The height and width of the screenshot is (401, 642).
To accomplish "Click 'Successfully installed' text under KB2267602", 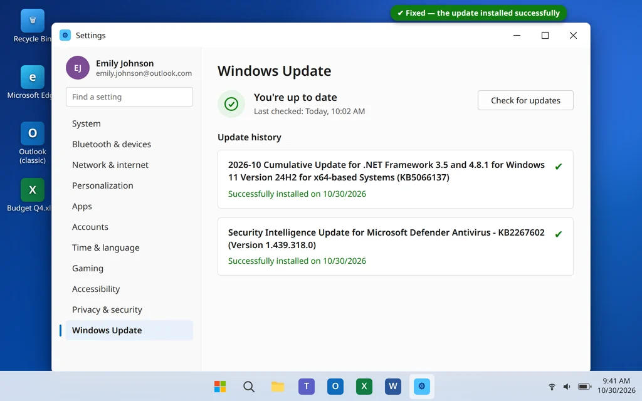I will click(297, 261).
